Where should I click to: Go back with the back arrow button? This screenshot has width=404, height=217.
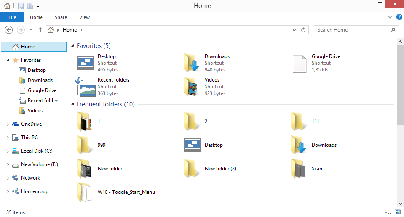(9, 30)
